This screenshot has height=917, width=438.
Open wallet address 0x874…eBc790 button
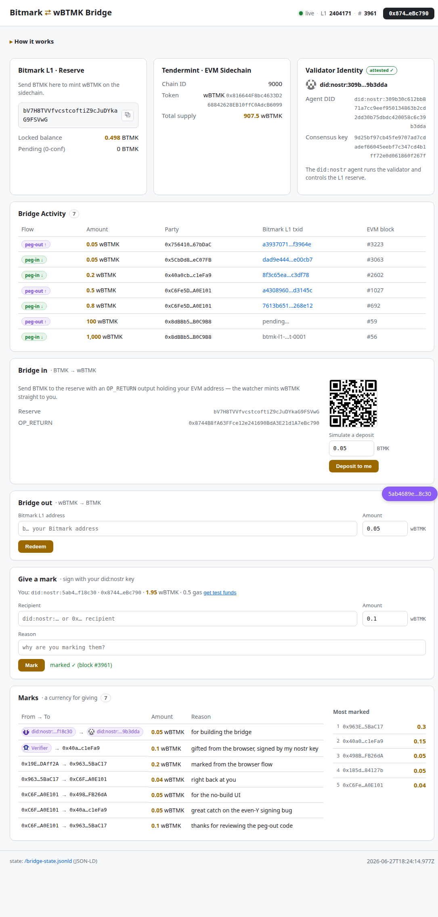pyautogui.click(x=409, y=13)
